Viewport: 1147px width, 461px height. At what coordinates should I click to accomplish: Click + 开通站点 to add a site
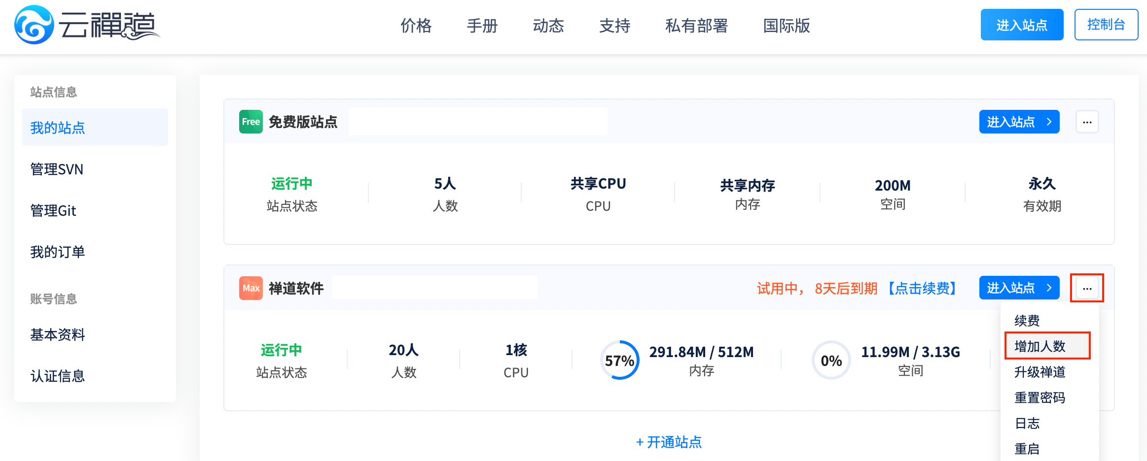click(669, 442)
